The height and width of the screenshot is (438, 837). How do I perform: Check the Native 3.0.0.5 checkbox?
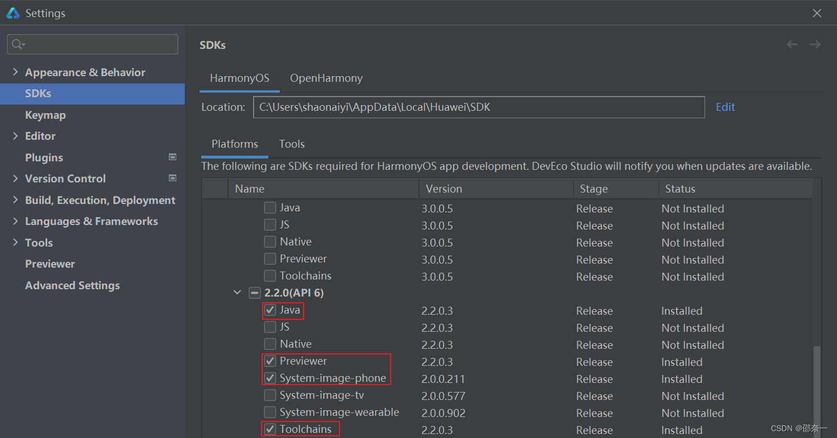[x=270, y=242]
